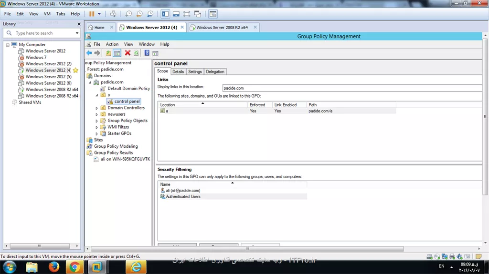The width and height of the screenshot is (489, 274).
Task: Sort links by the Enforced column header
Action: pos(260,105)
